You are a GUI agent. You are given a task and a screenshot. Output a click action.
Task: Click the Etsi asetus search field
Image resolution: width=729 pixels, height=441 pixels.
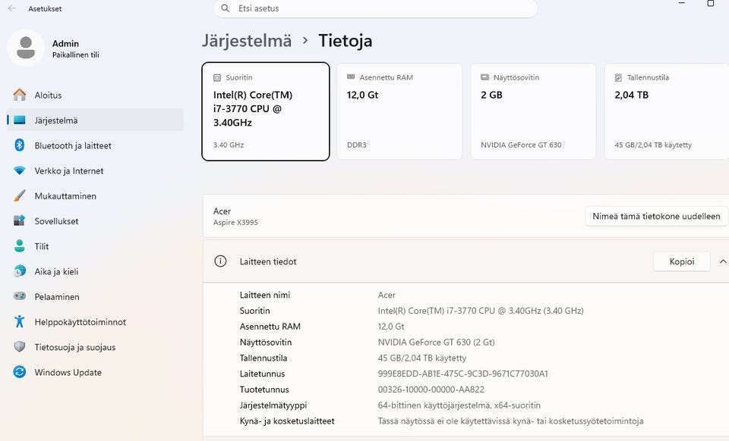[x=375, y=8]
